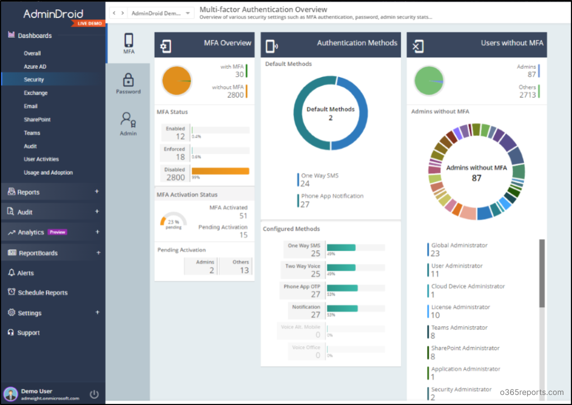The height and width of the screenshot is (405, 572).
Task: Click the Enabled 12 status value
Action: tap(180, 136)
